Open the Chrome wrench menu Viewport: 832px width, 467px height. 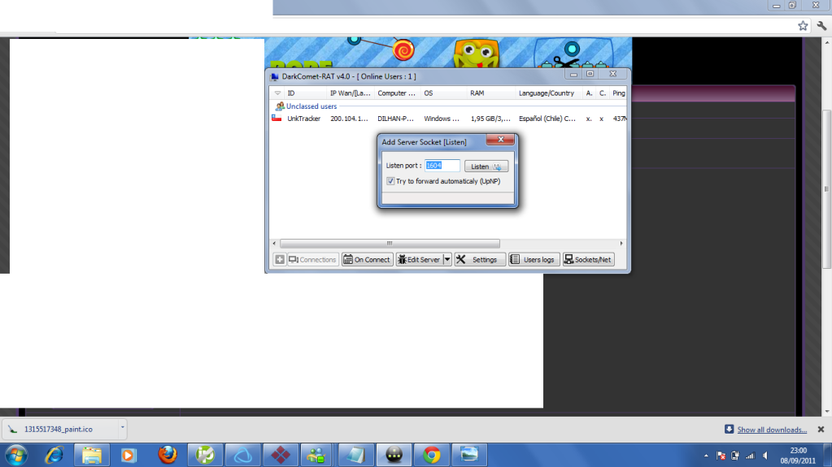(821, 25)
